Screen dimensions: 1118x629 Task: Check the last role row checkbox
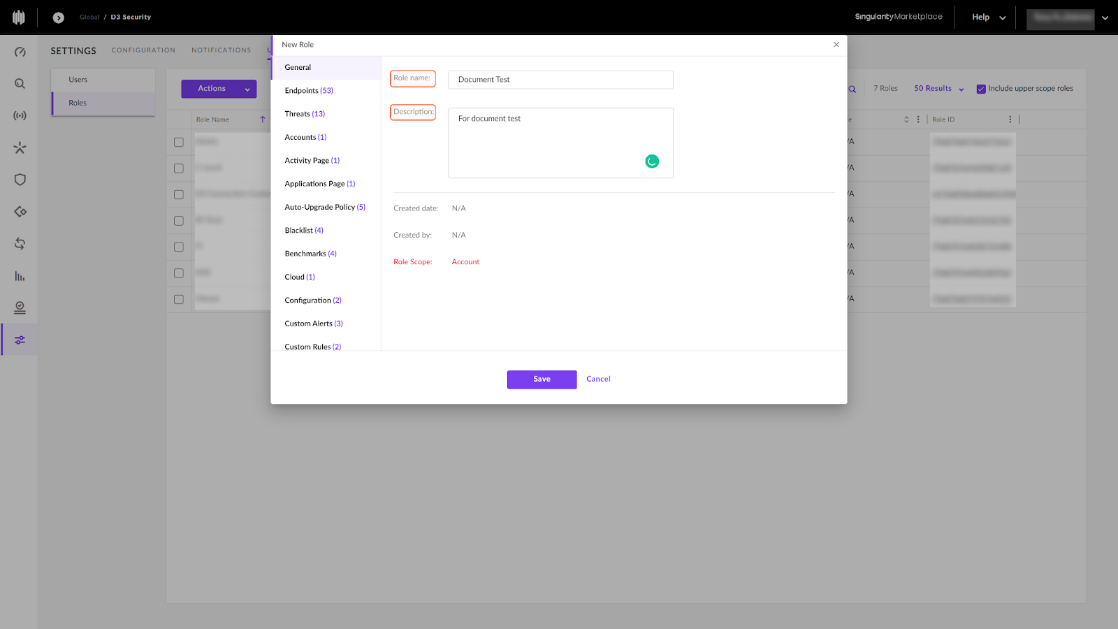point(179,299)
